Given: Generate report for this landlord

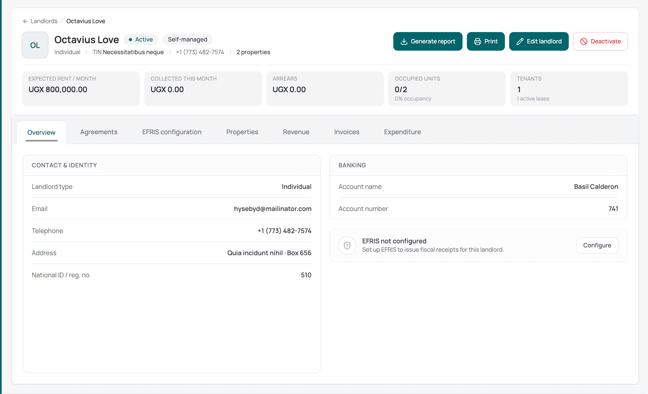Looking at the screenshot, I should tap(428, 42).
